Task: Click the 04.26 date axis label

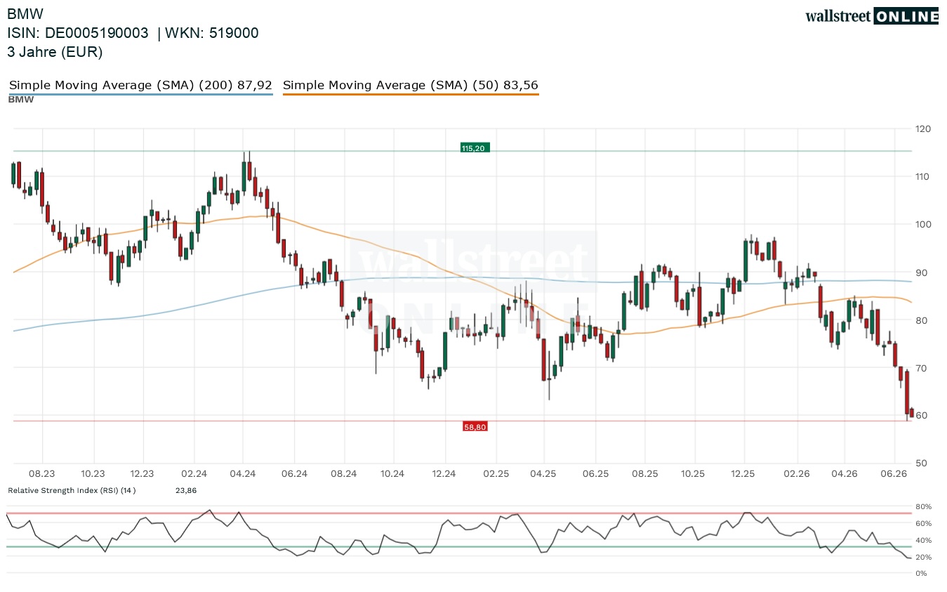Action: [x=845, y=474]
